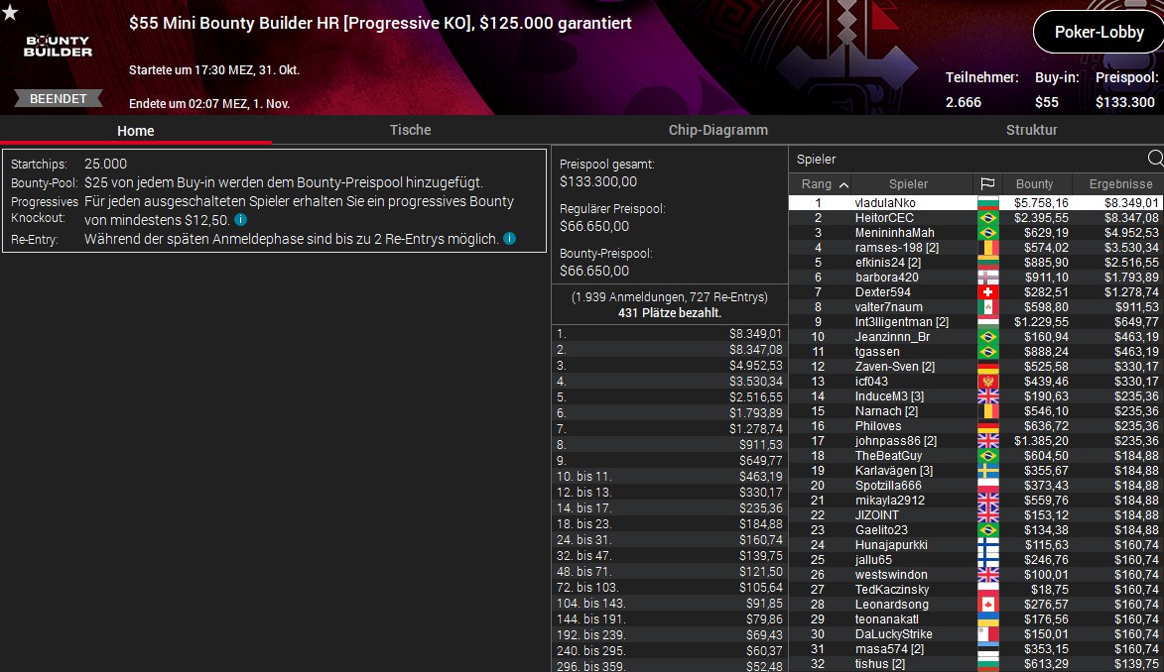Click the Swiss flag next to Dexter594
This screenshot has height=672, width=1164.
pos(987,292)
